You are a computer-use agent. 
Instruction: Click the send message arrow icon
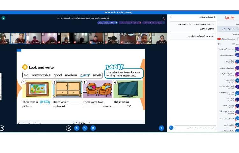pos(171,127)
